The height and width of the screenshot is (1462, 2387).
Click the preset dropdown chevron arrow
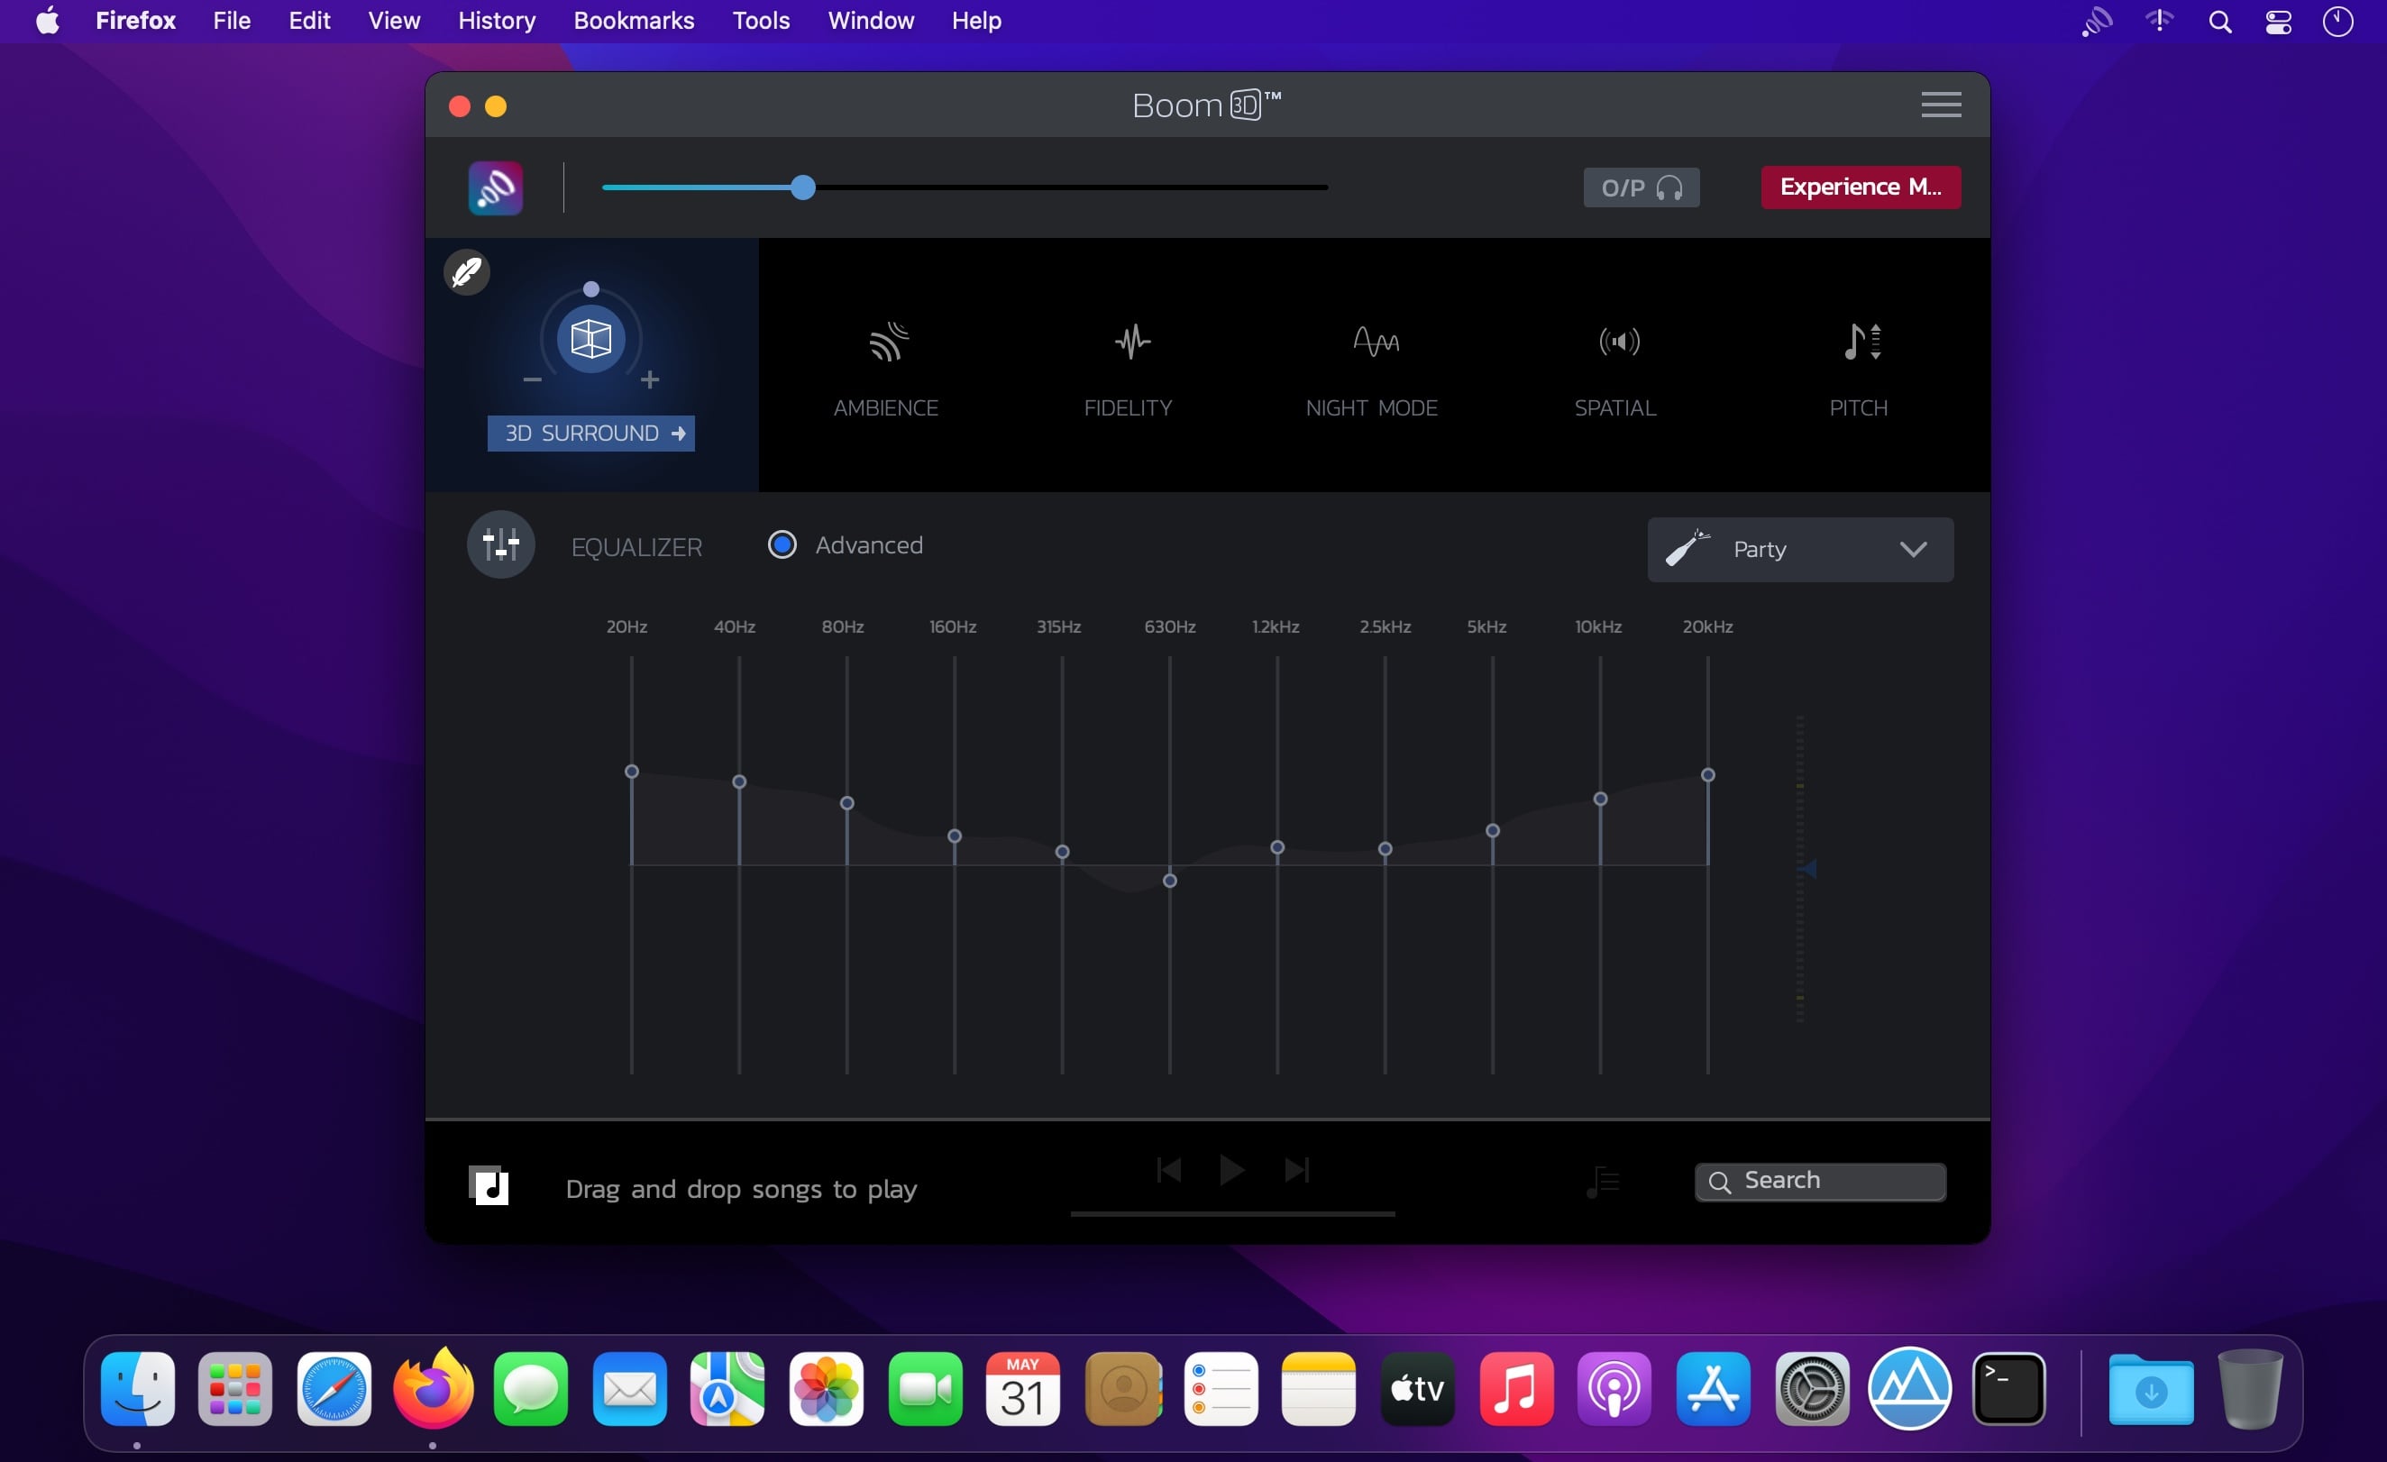pyautogui.click(x=1912, y=549)
